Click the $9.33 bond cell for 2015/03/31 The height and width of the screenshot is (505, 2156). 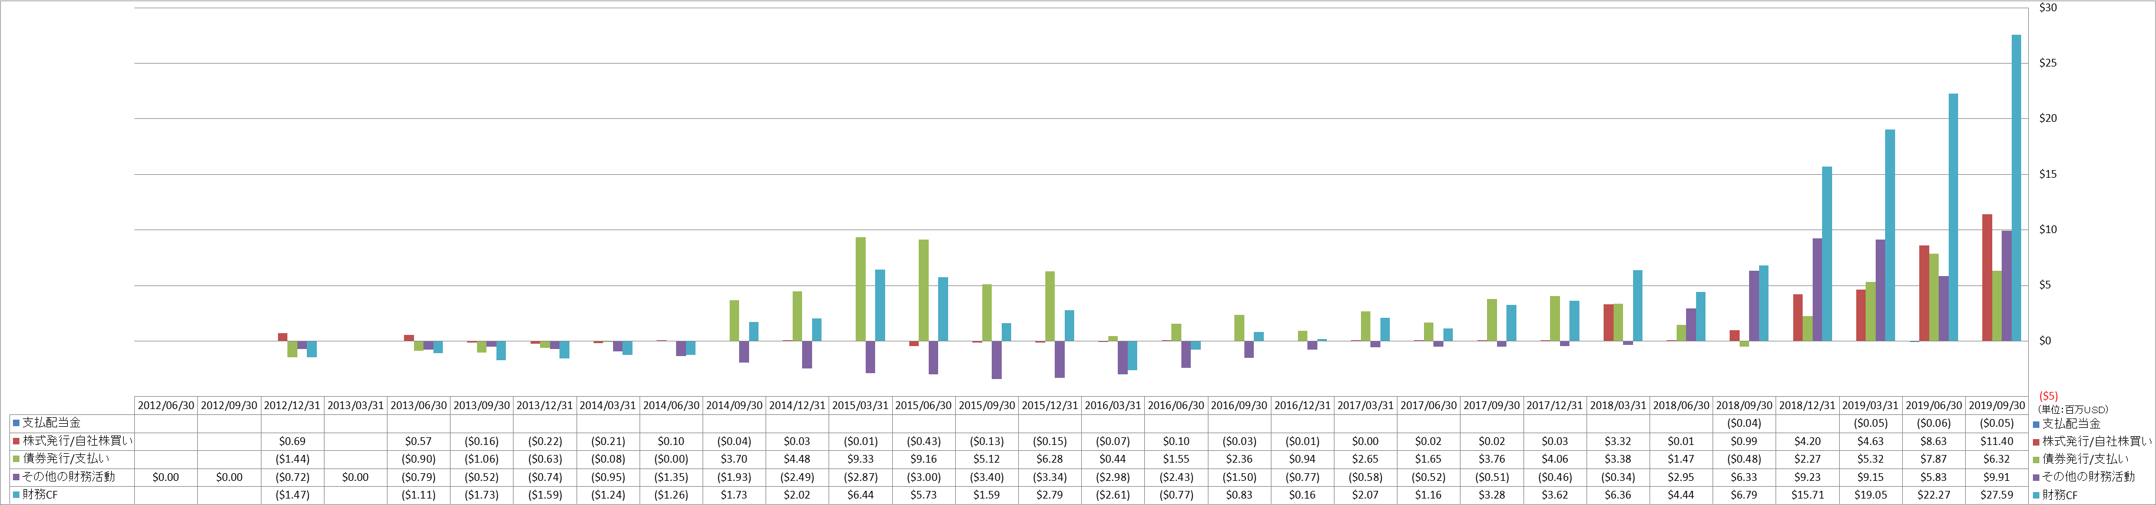pos(860,459)
